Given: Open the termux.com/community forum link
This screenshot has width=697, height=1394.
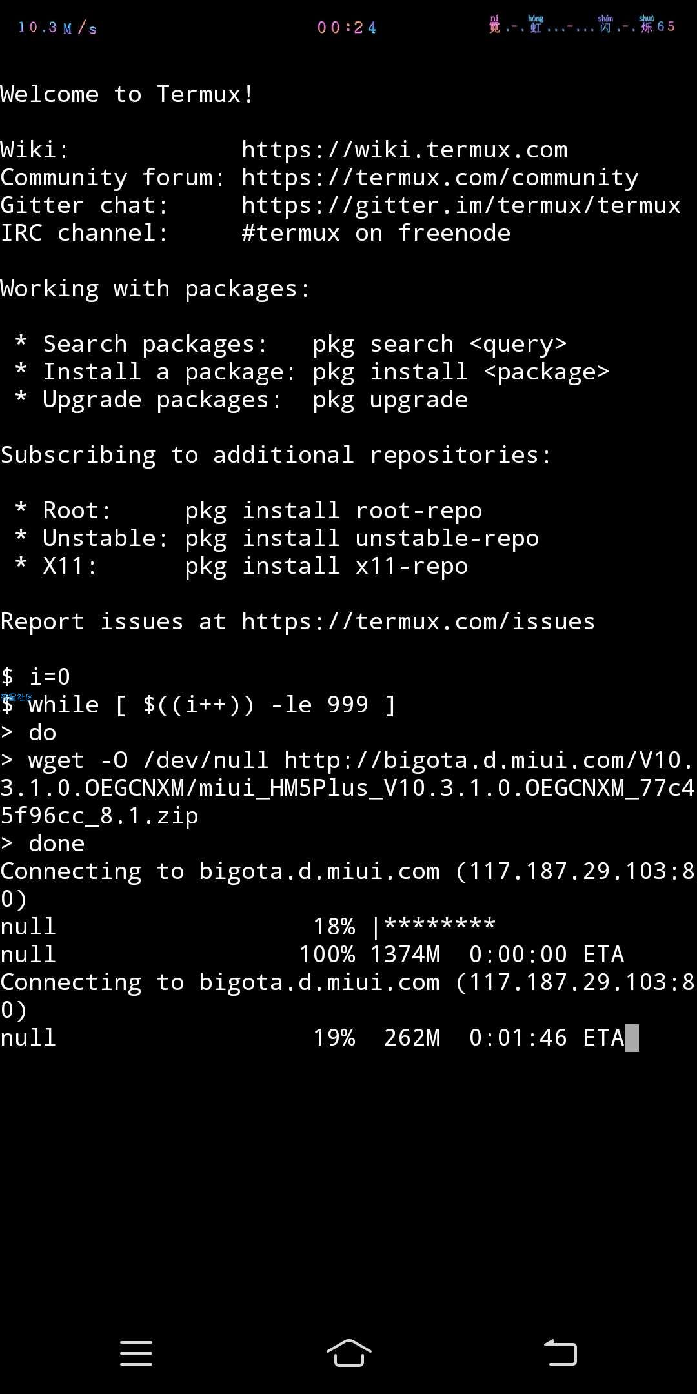Looking at the screenshot, I should 440,177.
